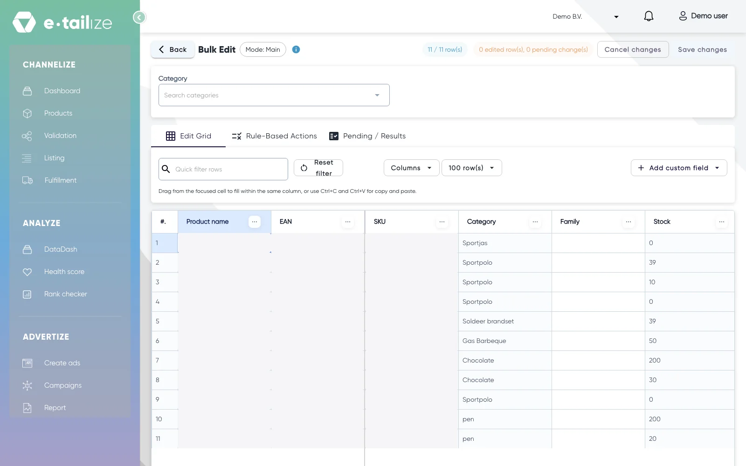This screenshot has width=746, height=466.
Task: Click the Listing lines icon
Action: point(27,158)
